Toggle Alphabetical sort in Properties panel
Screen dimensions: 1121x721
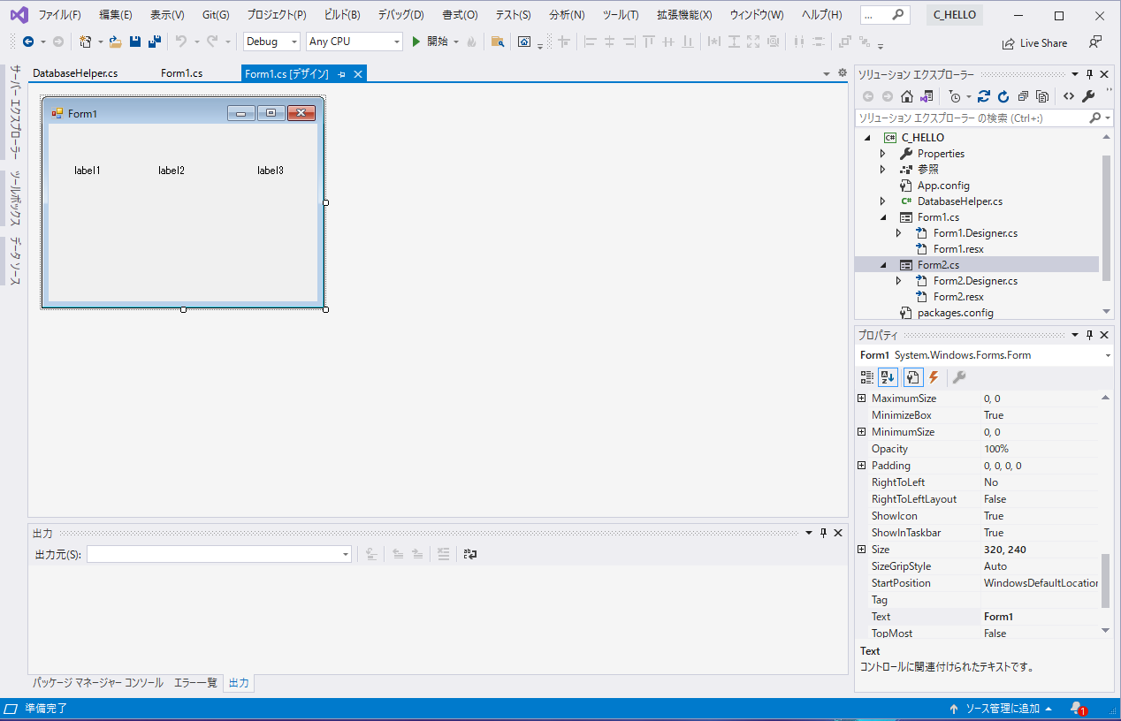[888, 377]
